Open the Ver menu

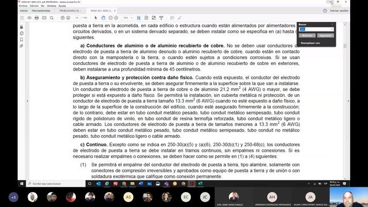click(x=43, y=6)
